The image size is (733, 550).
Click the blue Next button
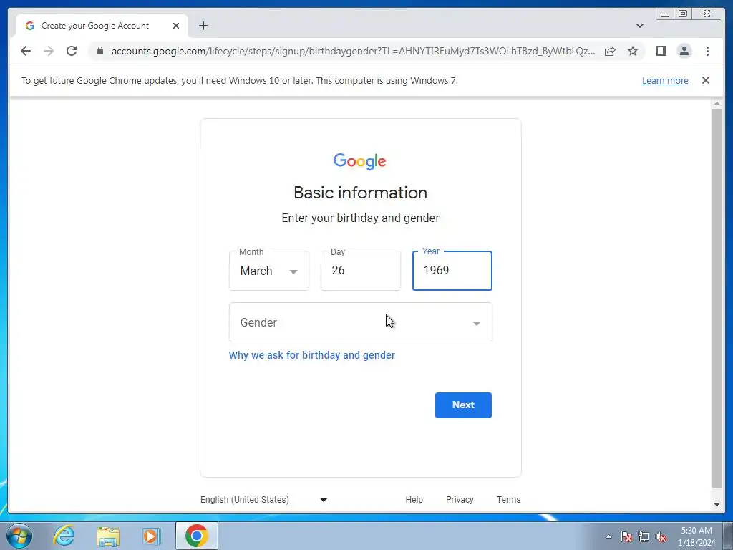[x=463, y=405]
